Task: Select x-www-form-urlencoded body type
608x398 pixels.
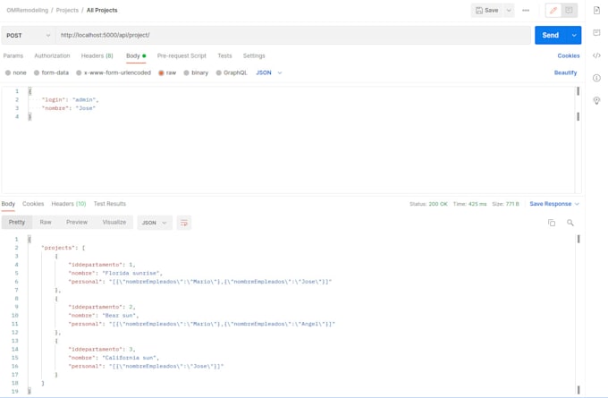Action: click(x=114, y=73)
